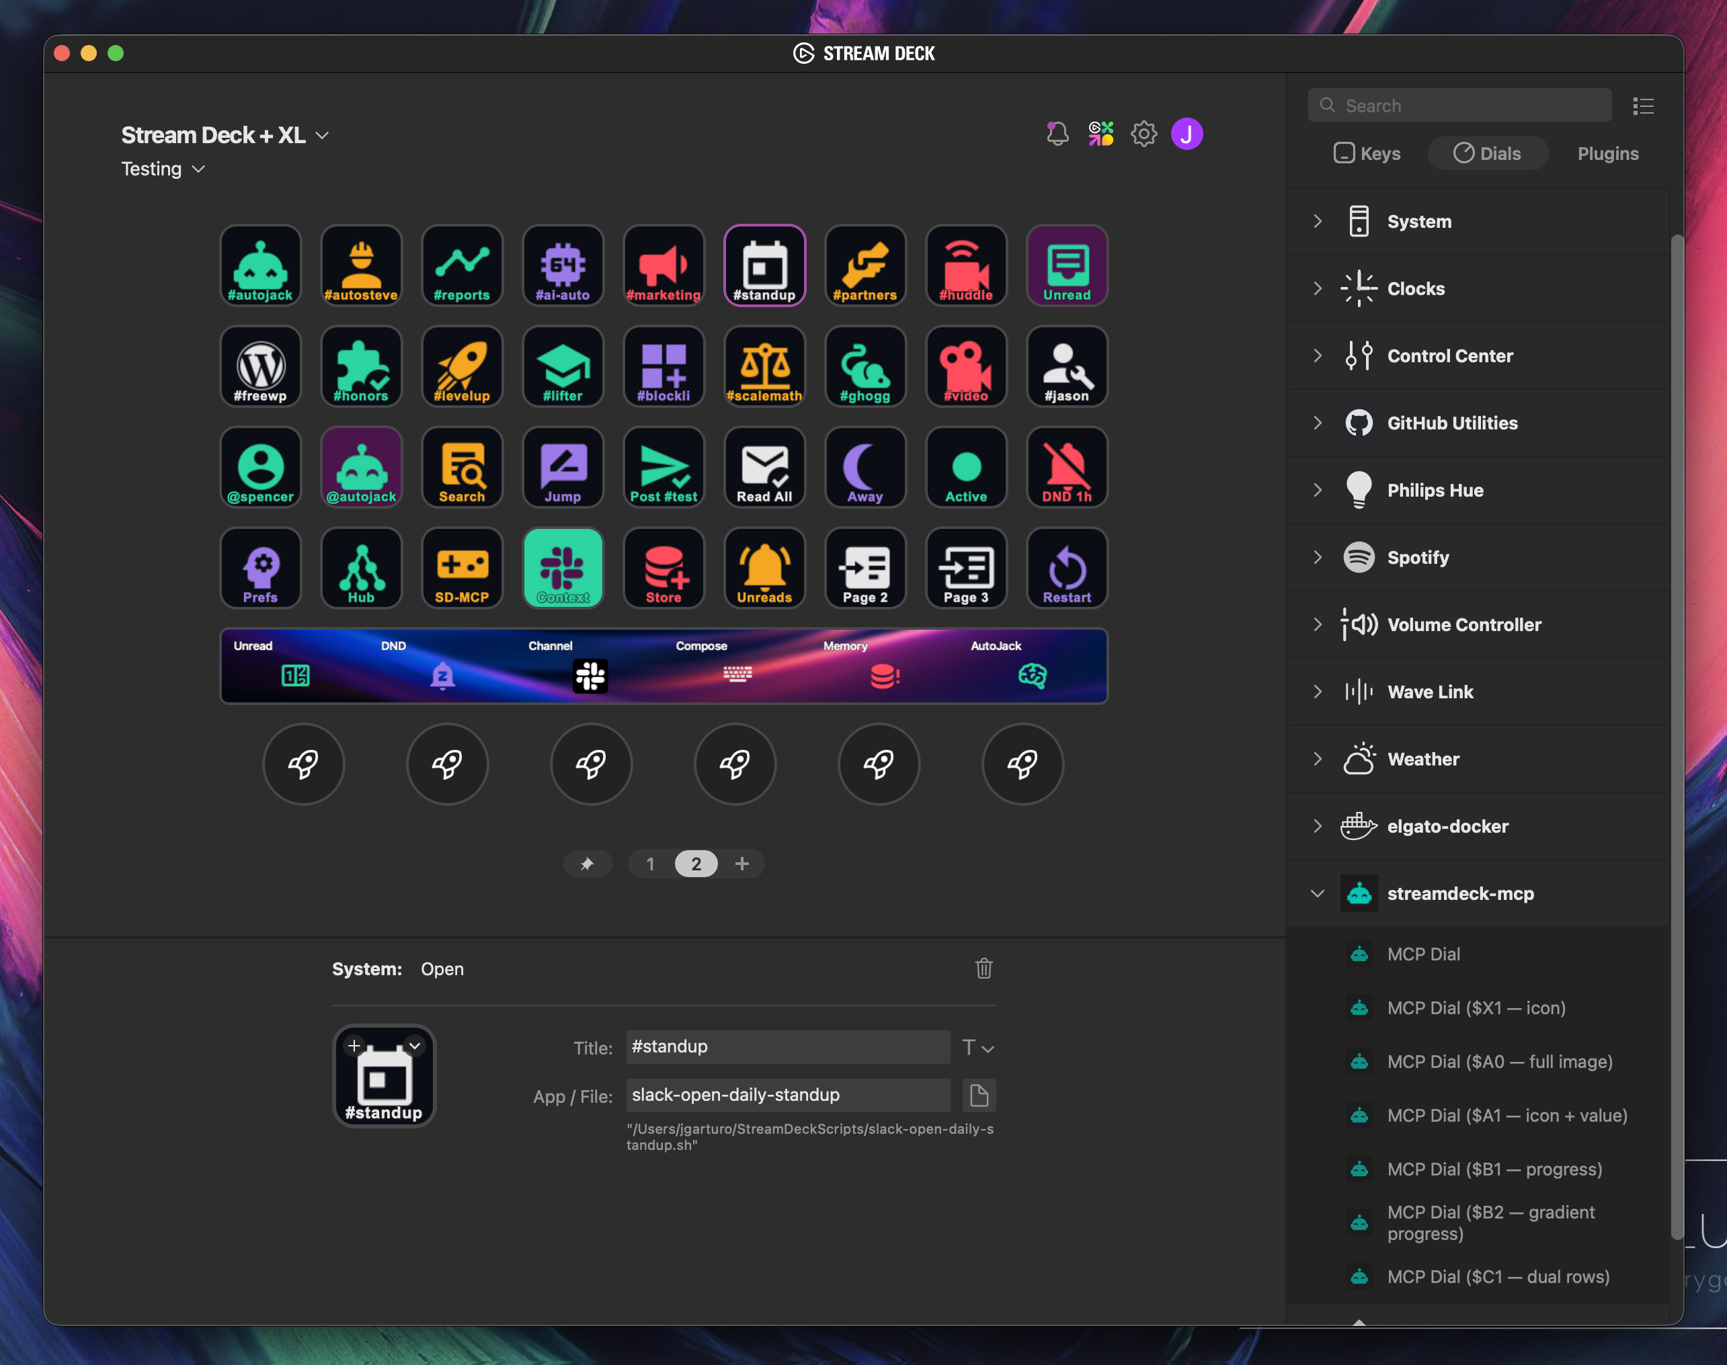Switch to the Plugins tab
Screen dimensions: 1727x1365
coord(1608,153)
